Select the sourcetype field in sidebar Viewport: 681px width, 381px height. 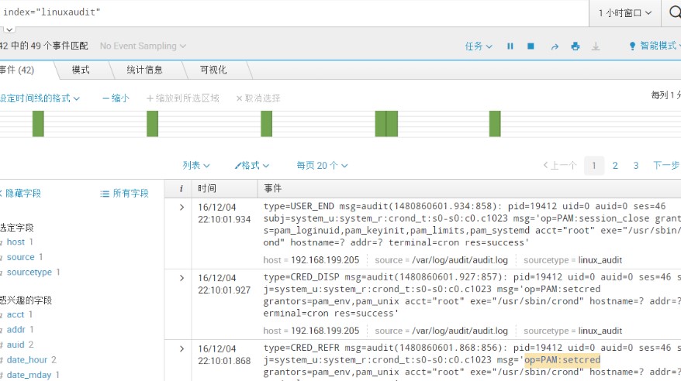[29, 273]
